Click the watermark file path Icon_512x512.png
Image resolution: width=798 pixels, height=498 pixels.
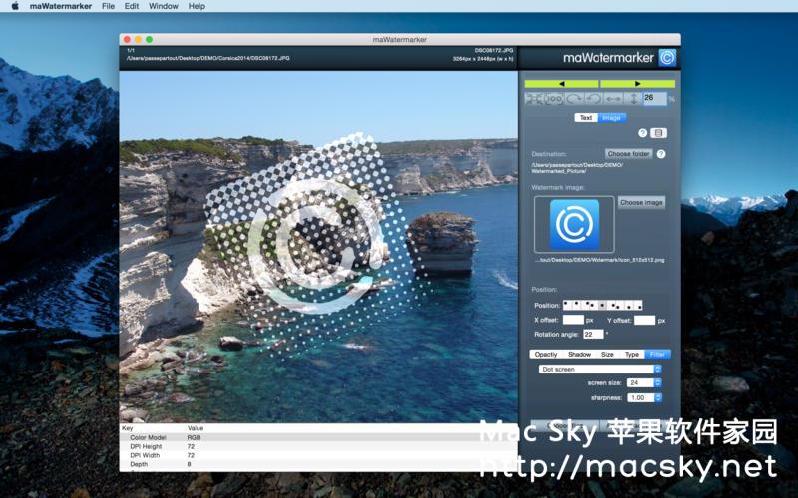pos(599,260)
